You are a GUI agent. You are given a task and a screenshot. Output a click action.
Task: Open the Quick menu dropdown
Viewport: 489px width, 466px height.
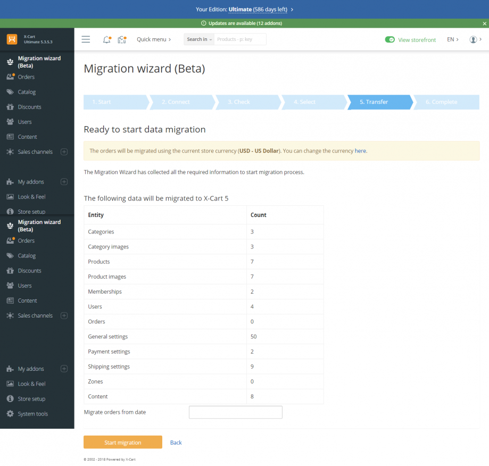point(154,39)
